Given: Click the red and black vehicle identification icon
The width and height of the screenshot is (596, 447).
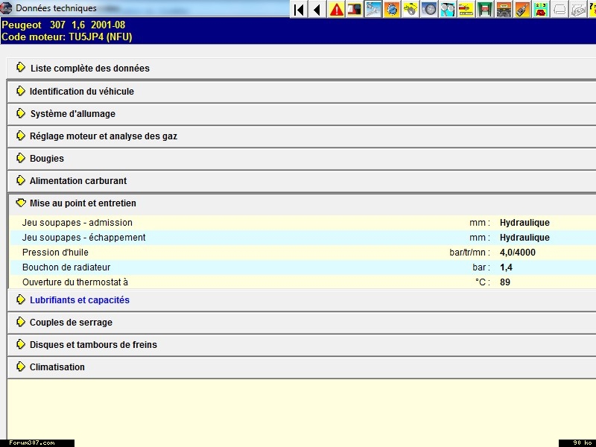Looking at the screenshot, I should 355,9.
